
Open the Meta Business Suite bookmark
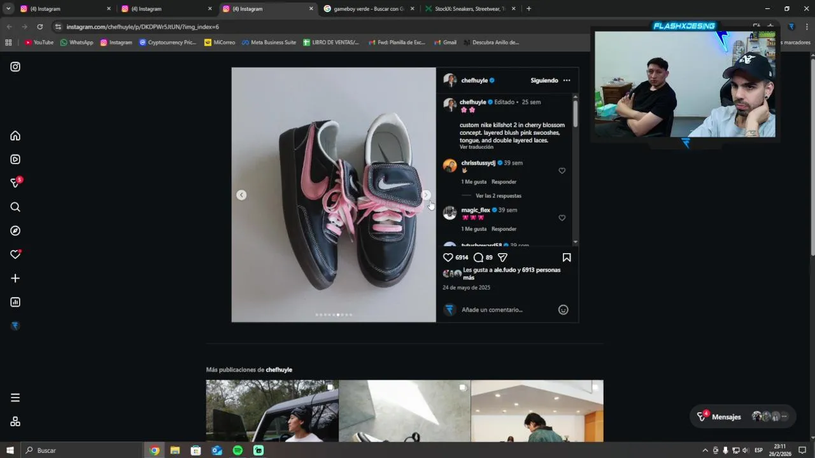click(x=269, y=43)
